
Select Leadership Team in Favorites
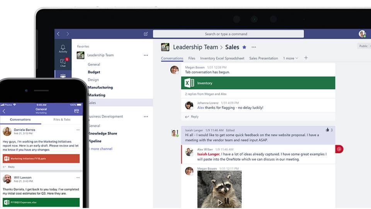pyautogui.click(x=100, y=55)
